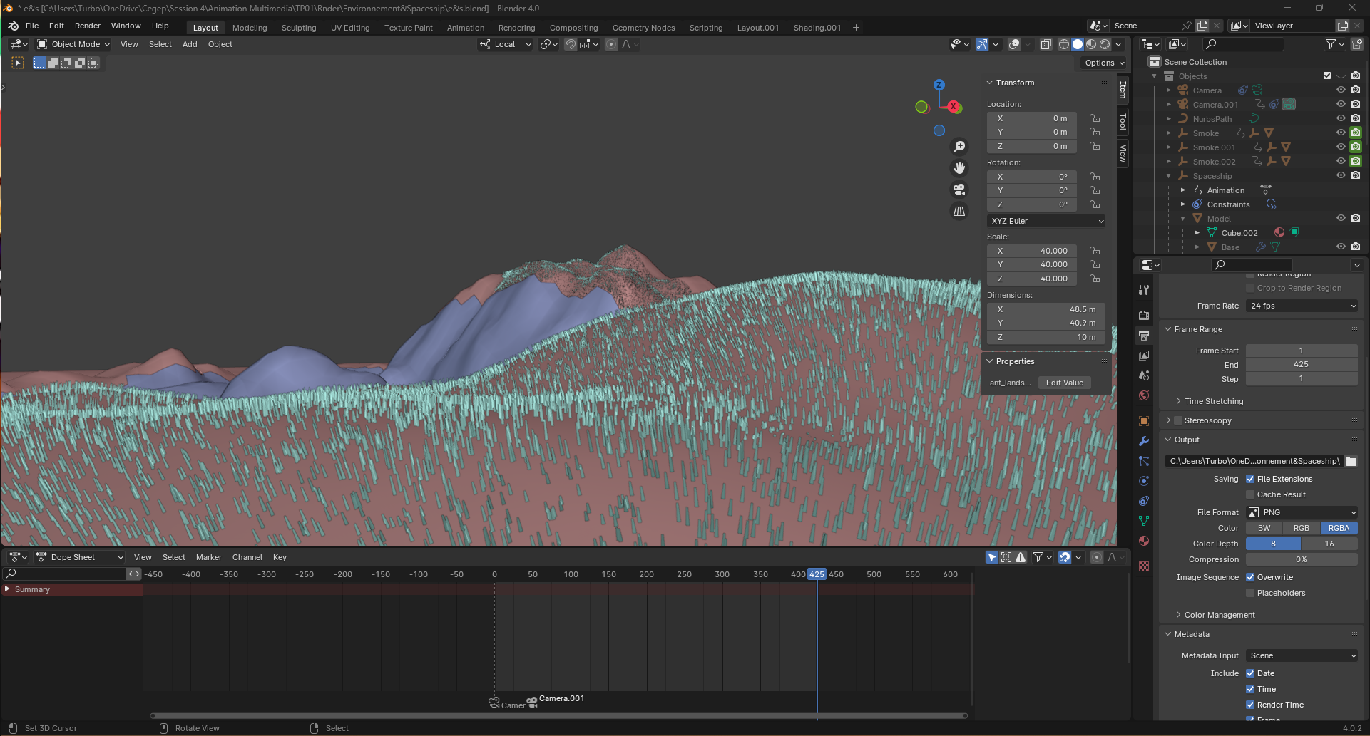Switch perspective/orthographic with grid icon
Viewport: 1370px width, 736px height.
959,212
